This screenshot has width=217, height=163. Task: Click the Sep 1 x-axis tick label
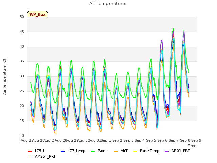[106, 140]
